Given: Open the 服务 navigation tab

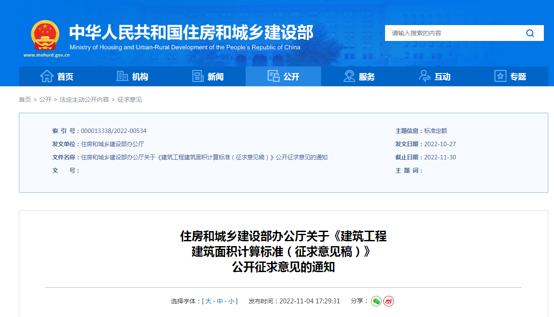Looking at the screenshot, I should (359, 77).
